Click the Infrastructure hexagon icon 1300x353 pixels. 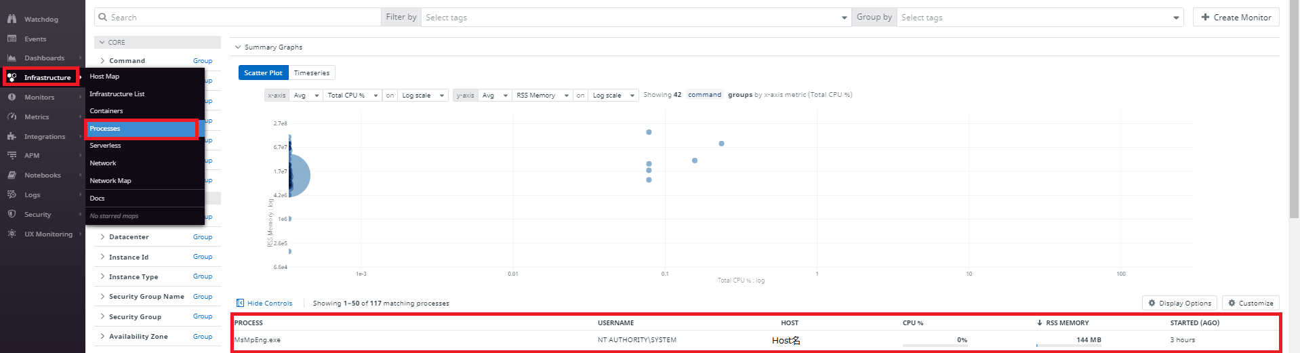tap(12, 77)
